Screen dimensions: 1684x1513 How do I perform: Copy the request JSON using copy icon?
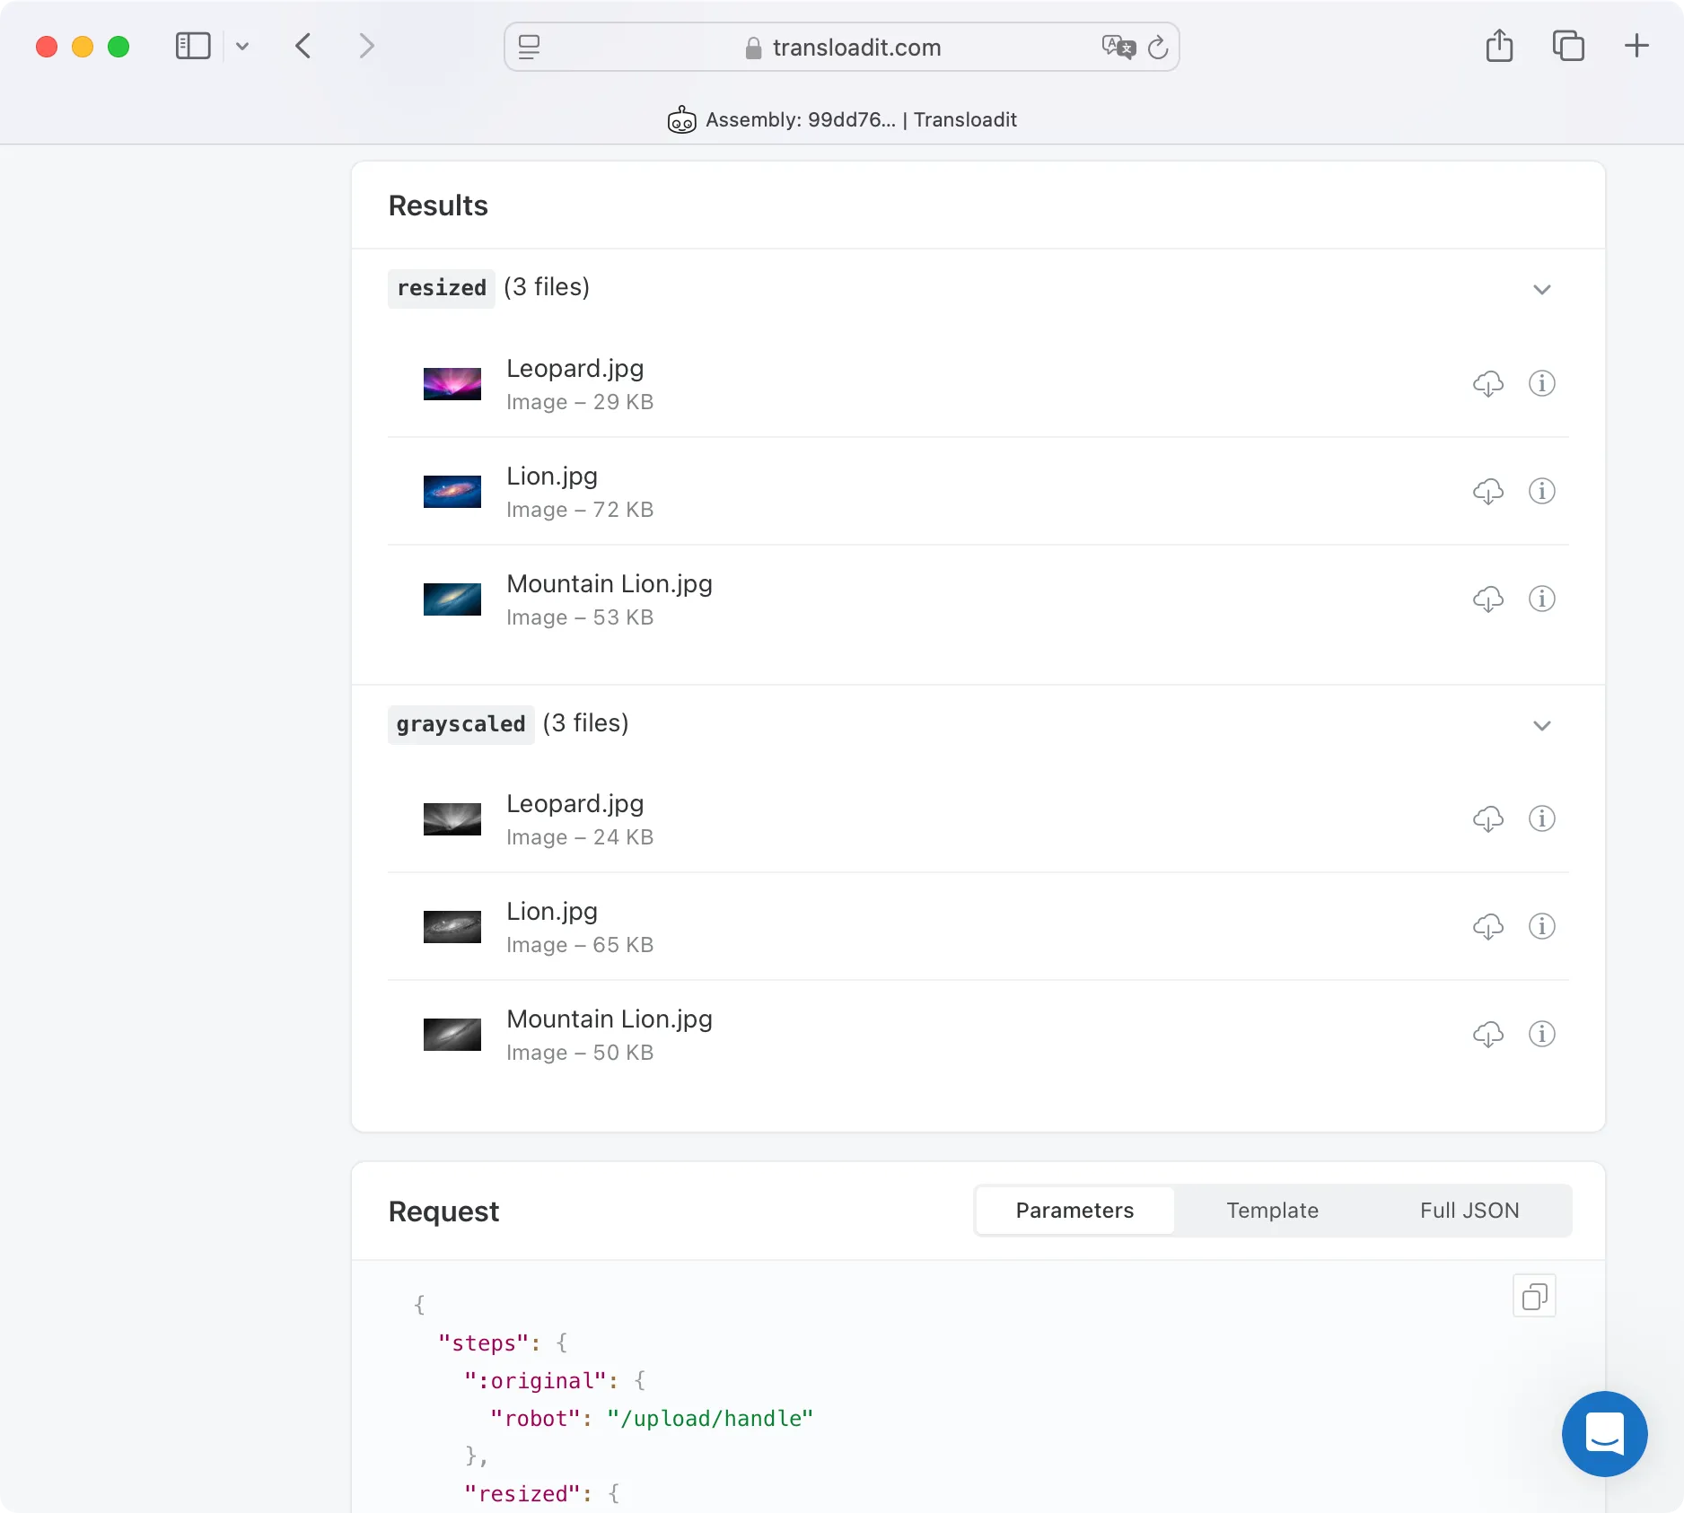(x=1535, y=1296)
